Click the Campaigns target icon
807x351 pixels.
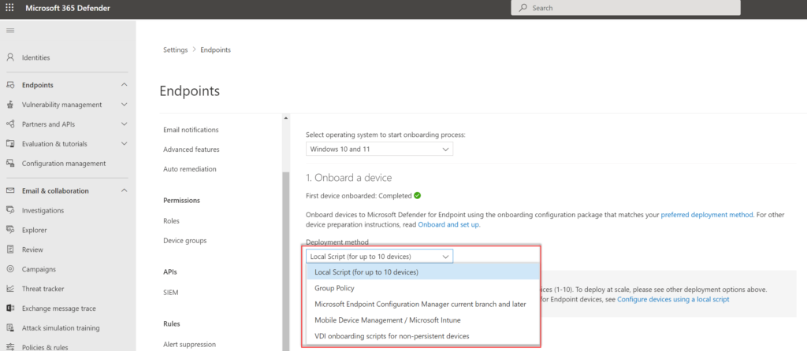coord(9,269)
